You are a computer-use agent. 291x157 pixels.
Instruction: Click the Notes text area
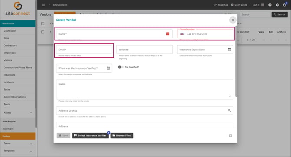(144, 89)
